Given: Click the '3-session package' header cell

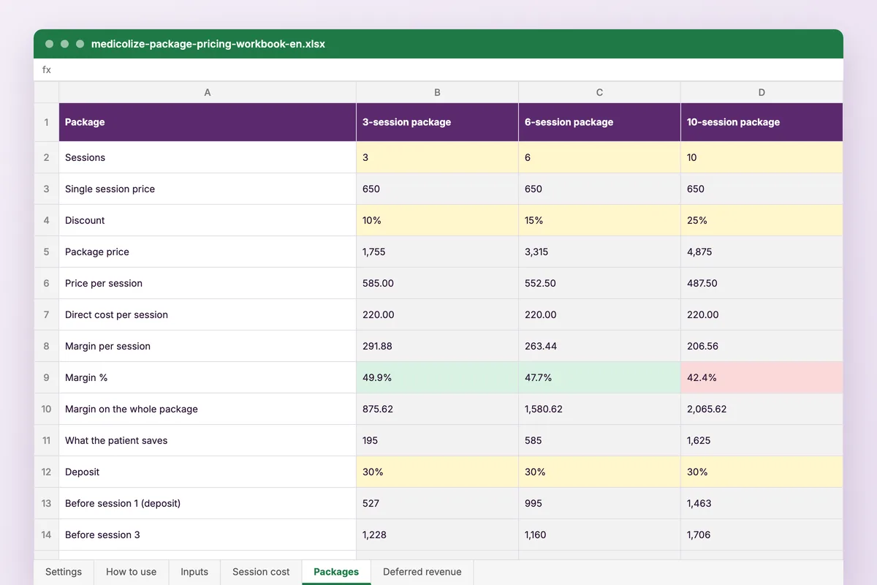Looking at the screenshot, I should [x=437, y=122].
